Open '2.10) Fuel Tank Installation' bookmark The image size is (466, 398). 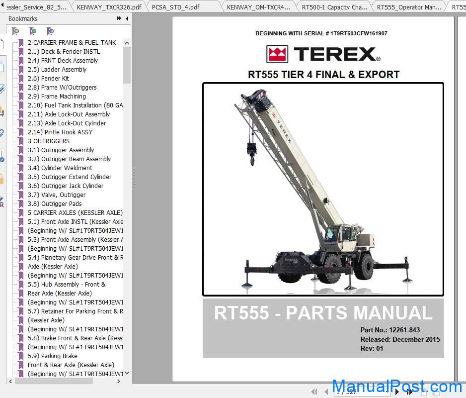pyautogui.click(x=75, y=105)
